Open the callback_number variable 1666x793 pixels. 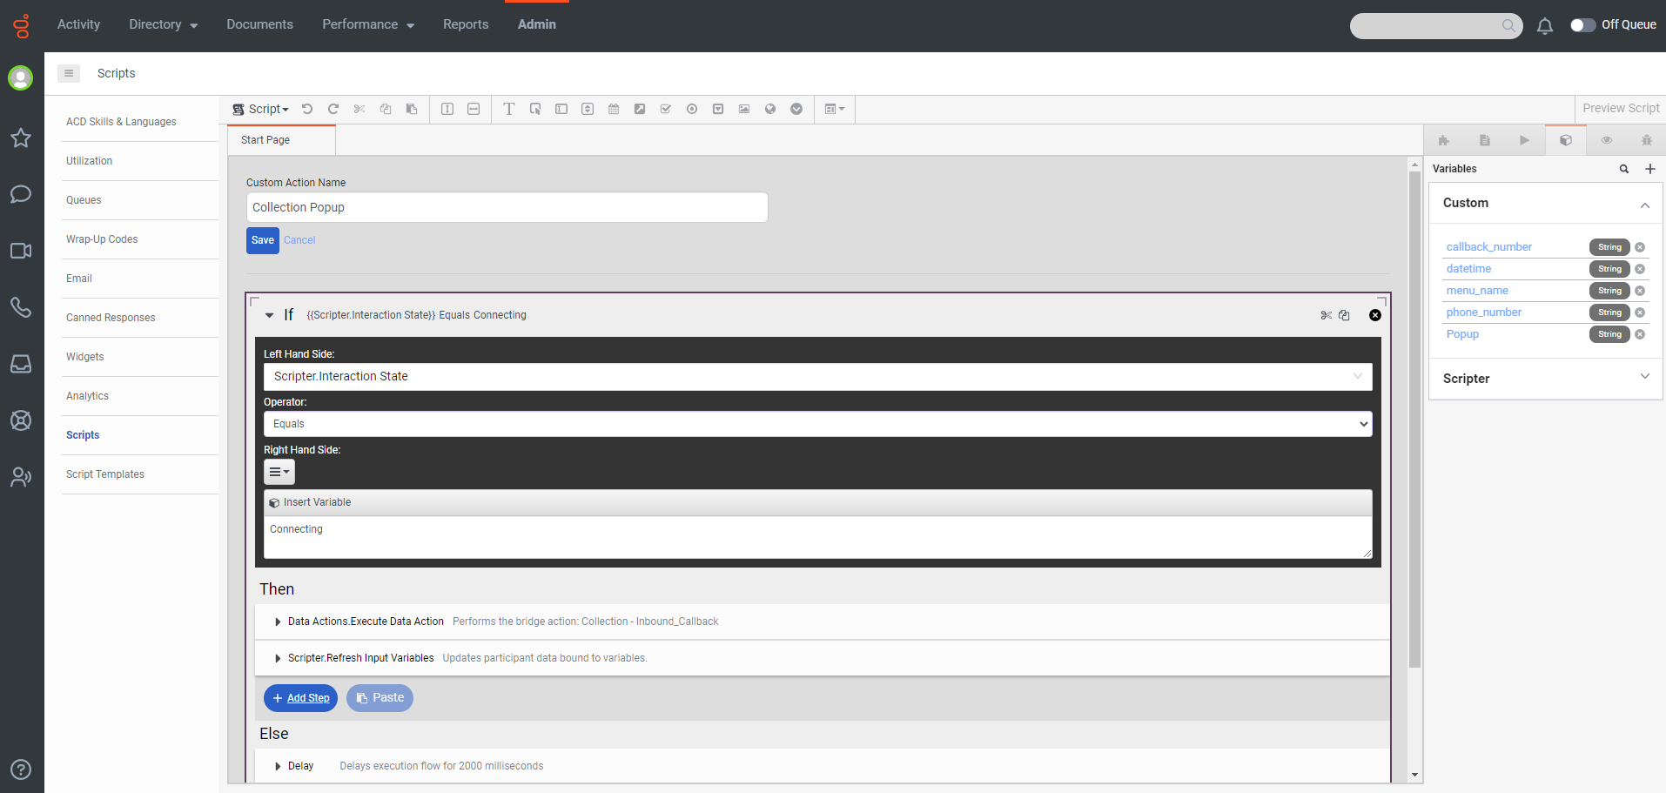[1488, 247]
